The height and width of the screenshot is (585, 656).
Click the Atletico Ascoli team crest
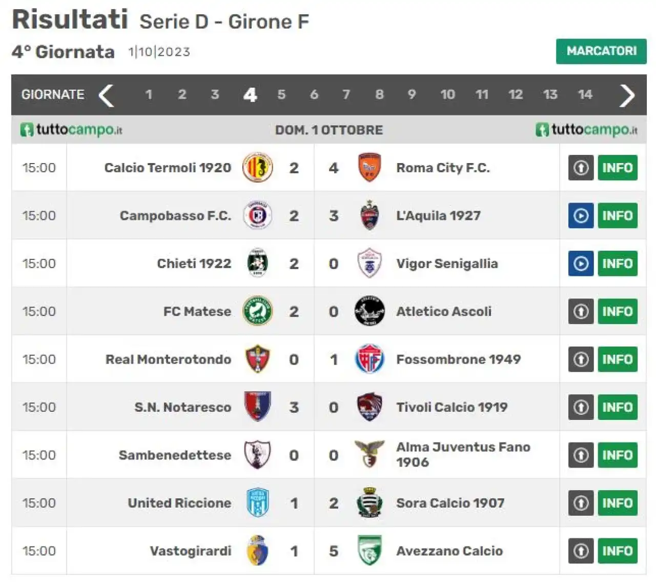[x=369, y=311]
